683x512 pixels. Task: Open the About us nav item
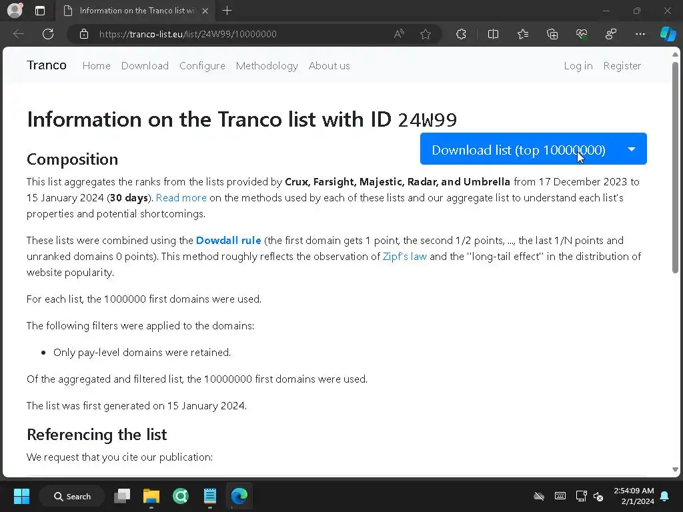pos(329,66)
